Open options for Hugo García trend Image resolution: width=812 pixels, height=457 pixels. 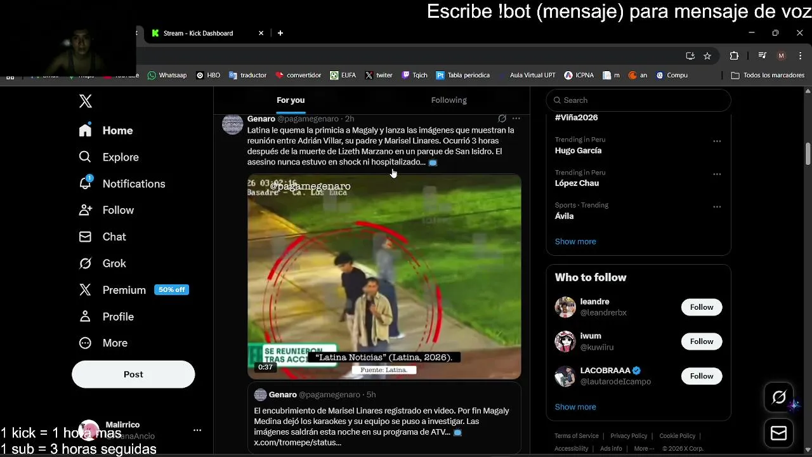717,142
